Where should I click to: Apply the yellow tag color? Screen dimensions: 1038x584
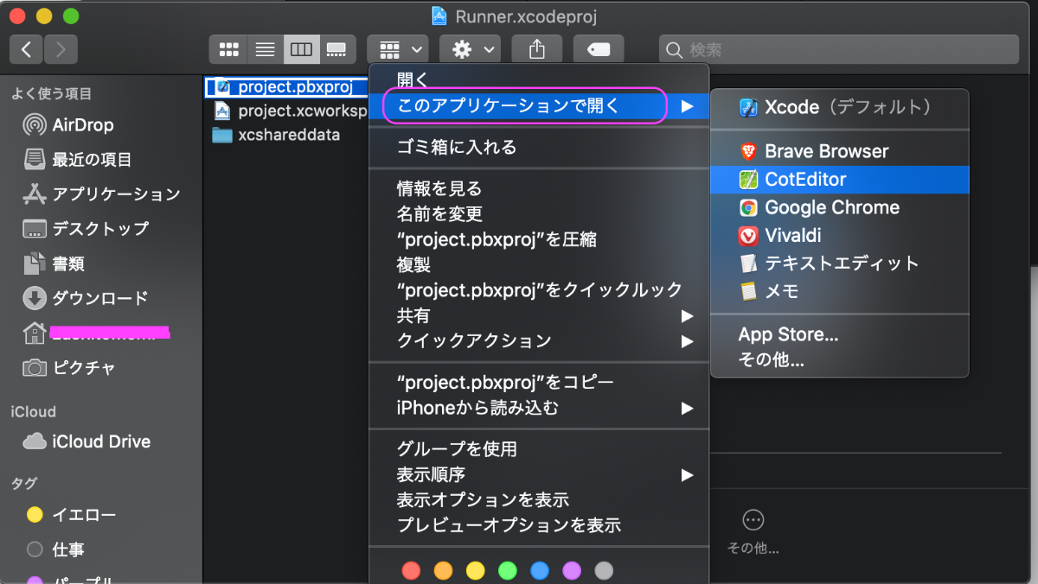(x=475, y=570)
